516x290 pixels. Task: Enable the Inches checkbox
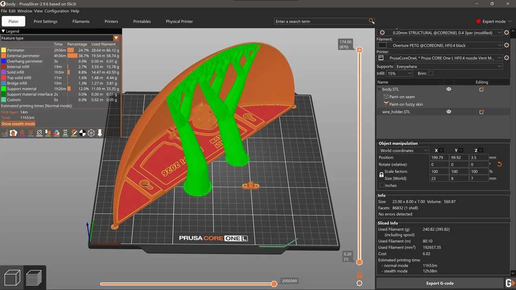click(382, 186)
